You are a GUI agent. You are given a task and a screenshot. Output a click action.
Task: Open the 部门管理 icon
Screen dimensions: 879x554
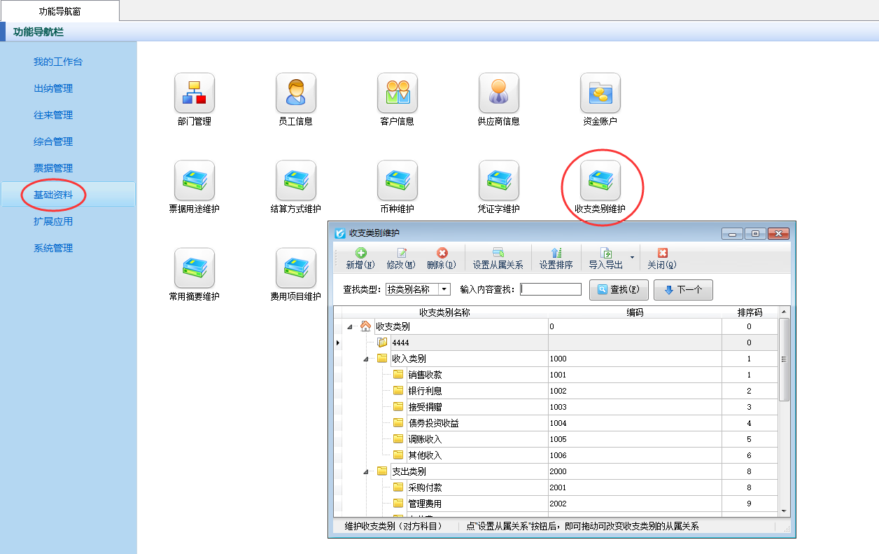(194, 94)
